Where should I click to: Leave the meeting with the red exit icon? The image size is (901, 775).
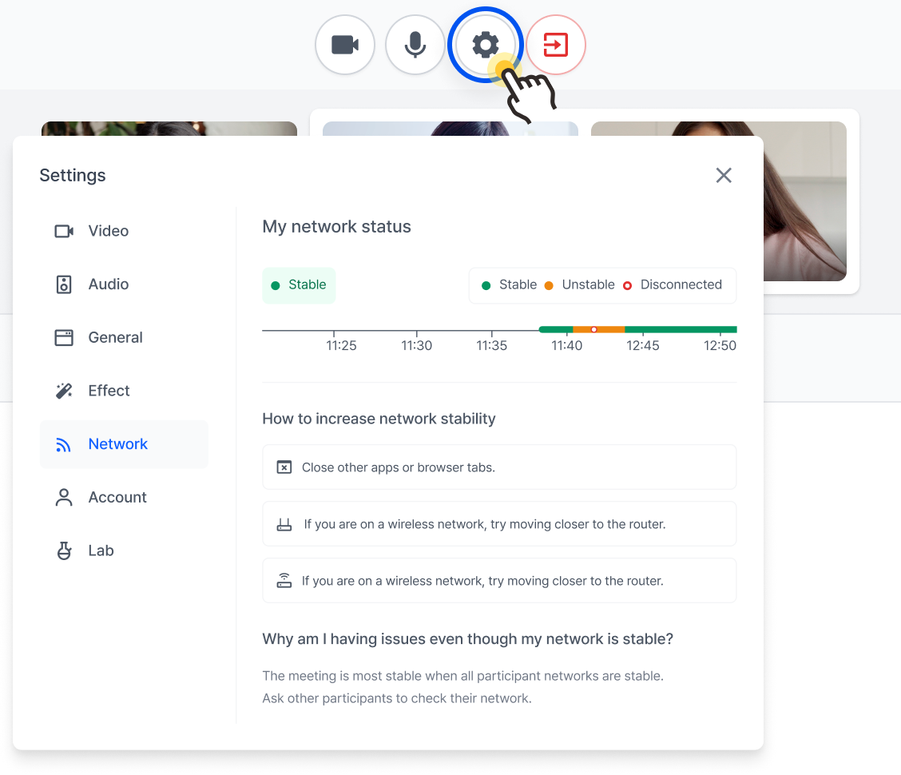point(556,45)
